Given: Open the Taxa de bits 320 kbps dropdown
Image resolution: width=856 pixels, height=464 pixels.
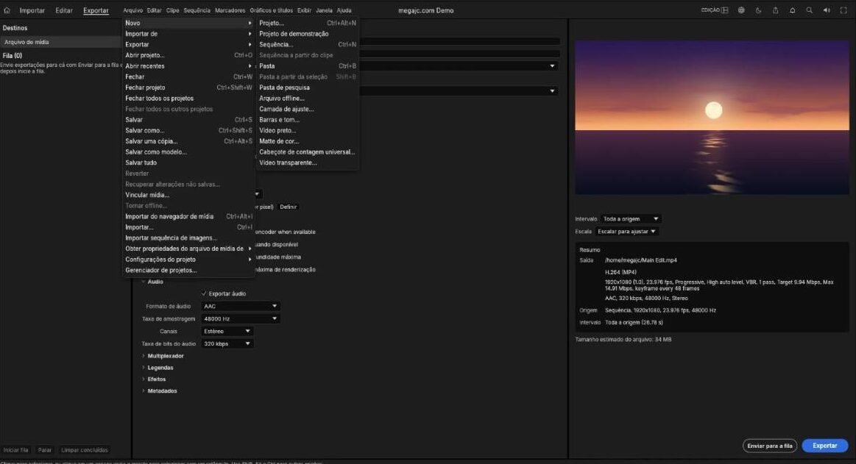Looking at the screenshot, I should pyautogui.click(x=227, y=344).
